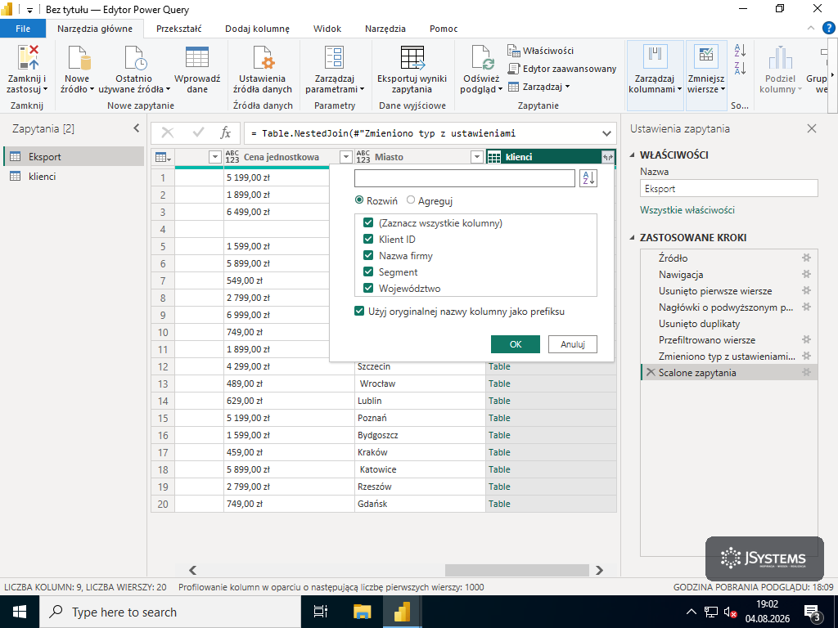
Task: Open Właściwości query properties
Action: pyautogui.click(x=540, y=51)
